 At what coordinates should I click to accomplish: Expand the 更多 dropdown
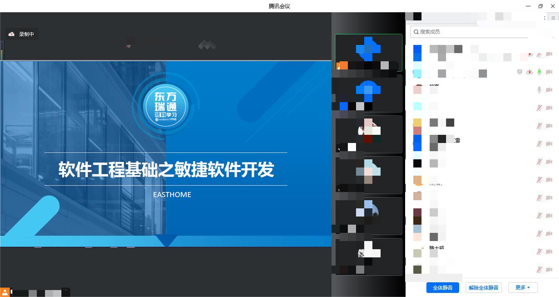click(523, 288)
